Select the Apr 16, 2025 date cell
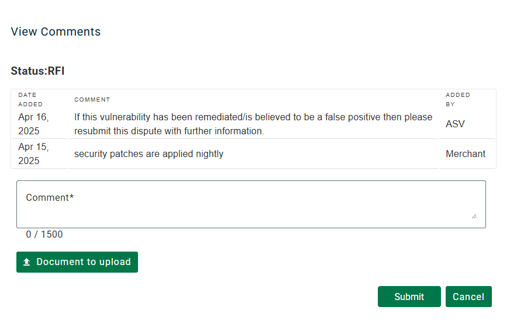 [x=33, y=124]
